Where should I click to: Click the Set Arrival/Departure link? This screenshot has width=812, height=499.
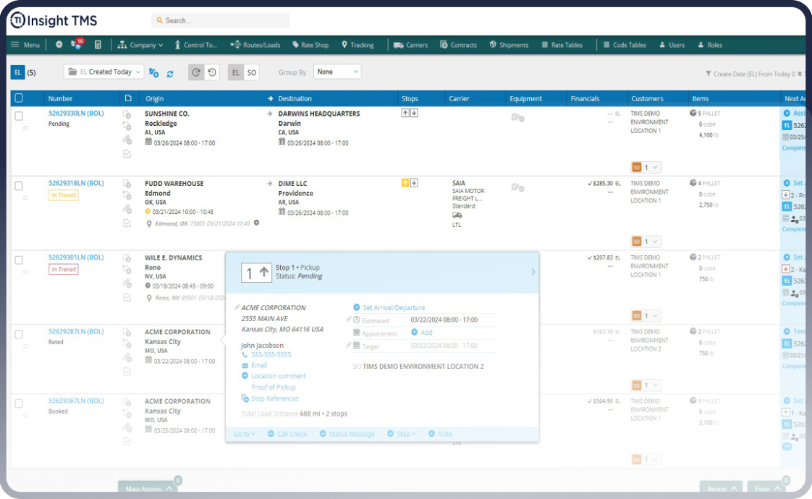[393, 307]
